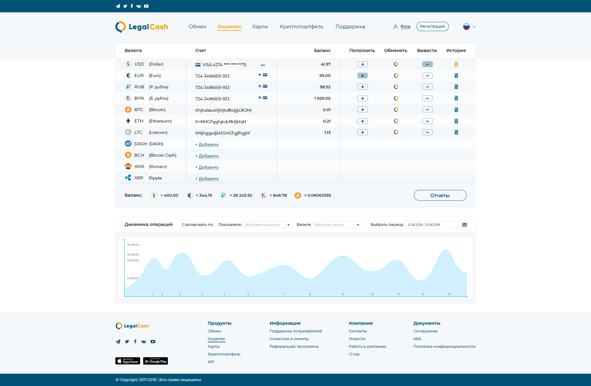This screenshot has height=386, width=591.
Task: Click the deposit plus button for USD
Action: point(362,64)
